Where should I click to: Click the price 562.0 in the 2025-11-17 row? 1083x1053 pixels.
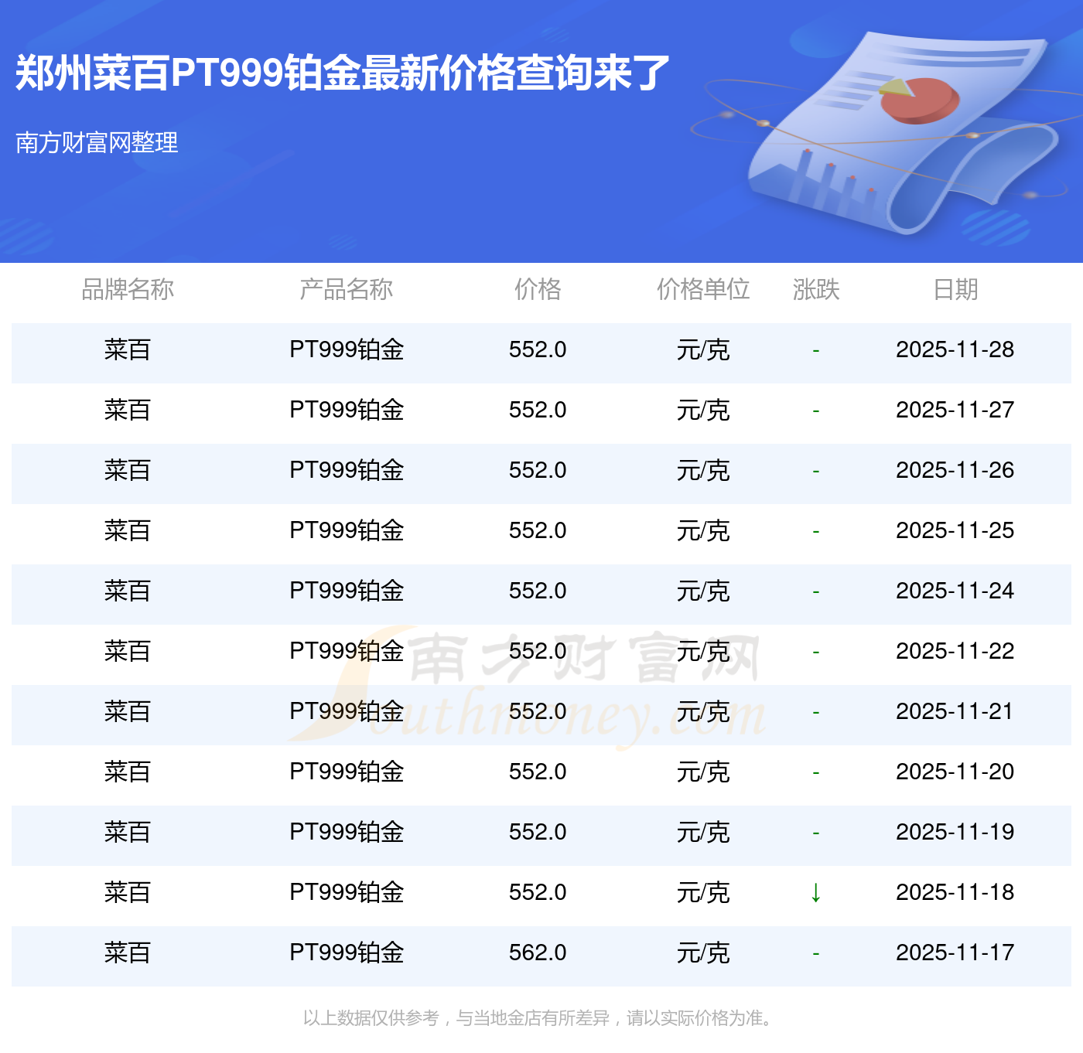click(x=538, y=952)
